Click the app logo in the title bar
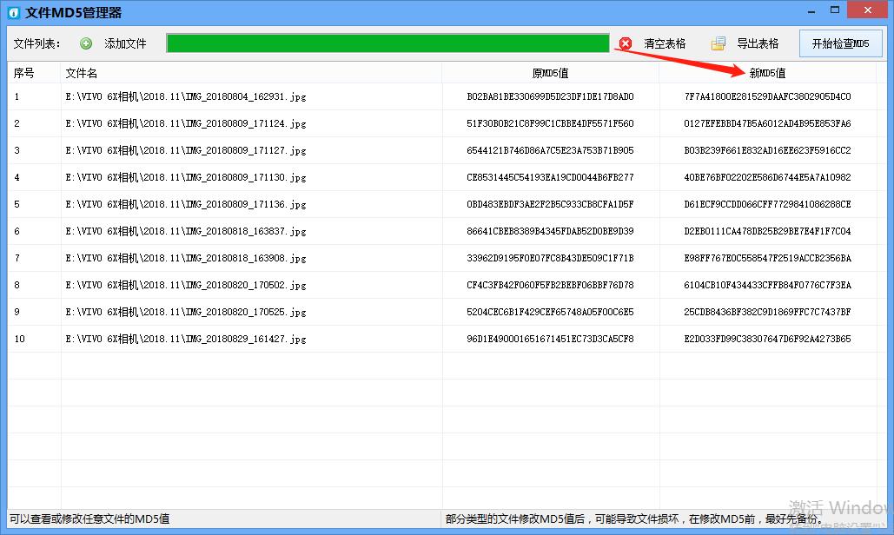The height and width of the screenshot is (535, 894). (x=13, y=12)
